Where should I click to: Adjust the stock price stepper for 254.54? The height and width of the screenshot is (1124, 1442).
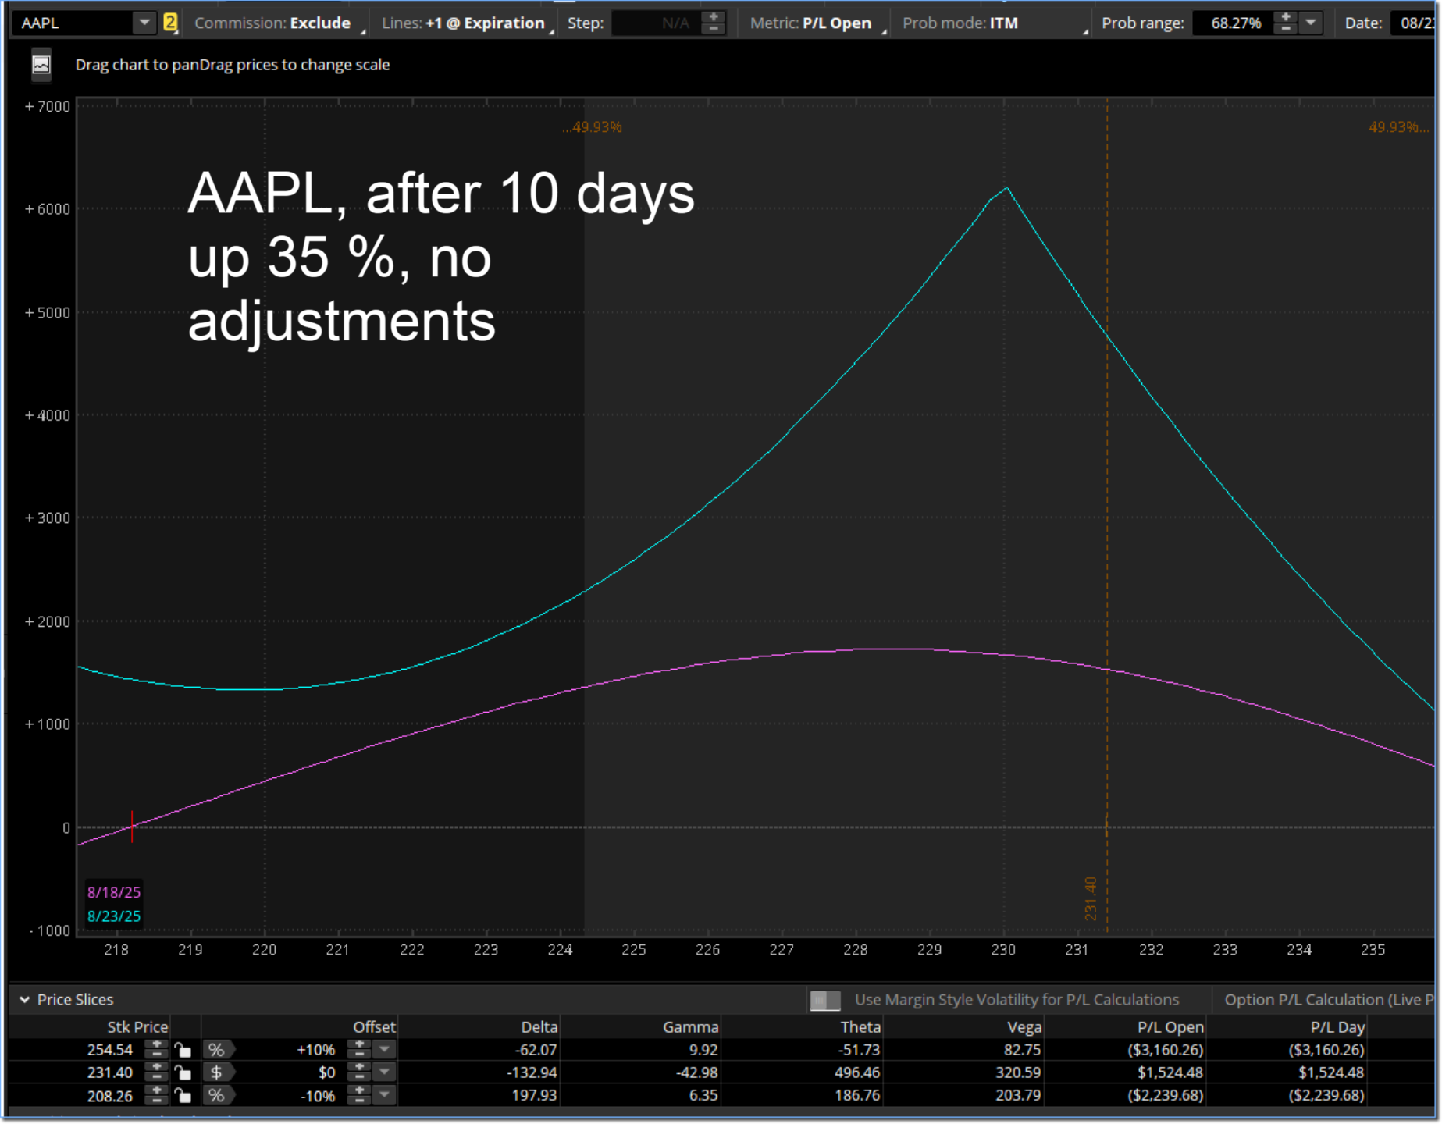157,1050
